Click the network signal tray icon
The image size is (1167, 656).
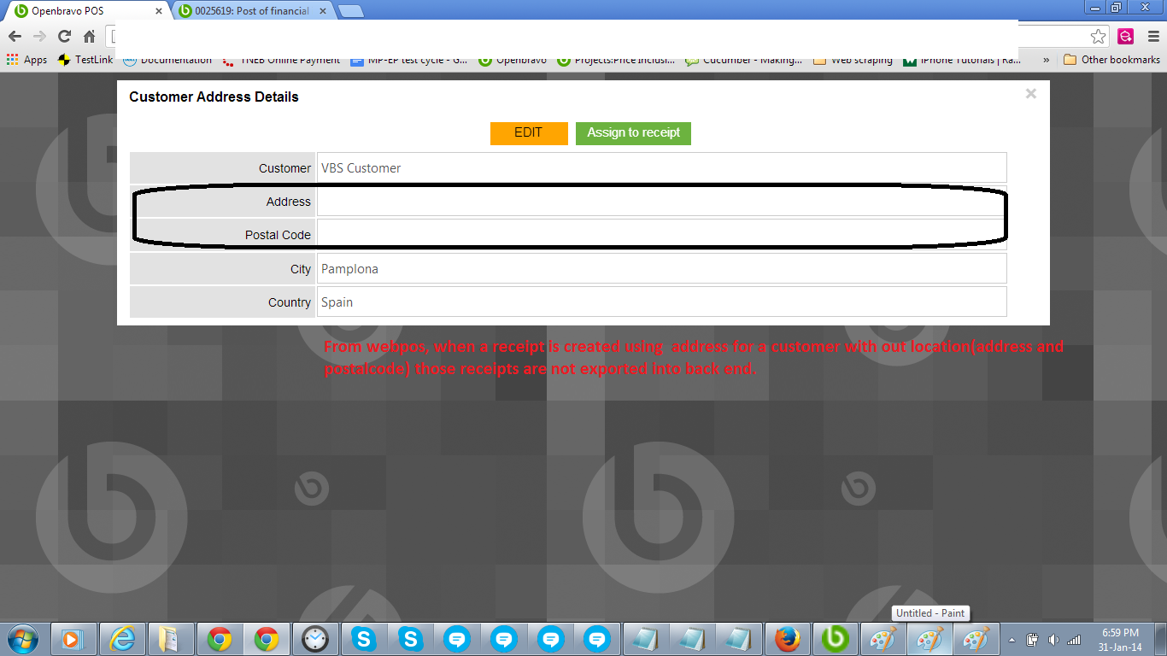tap(1073, 640)
